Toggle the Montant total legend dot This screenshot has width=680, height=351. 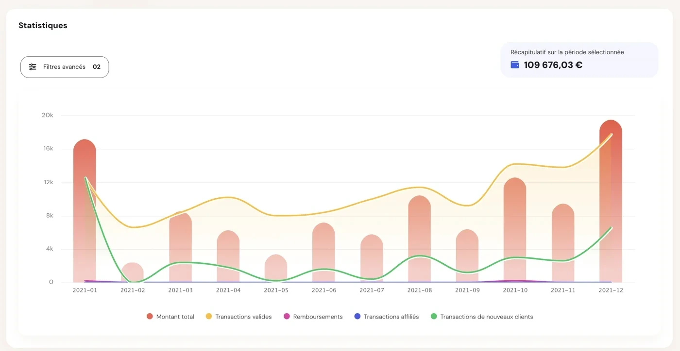(150, 317)
